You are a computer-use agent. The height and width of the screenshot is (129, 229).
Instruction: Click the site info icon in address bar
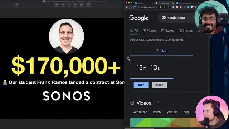point(139,7)
